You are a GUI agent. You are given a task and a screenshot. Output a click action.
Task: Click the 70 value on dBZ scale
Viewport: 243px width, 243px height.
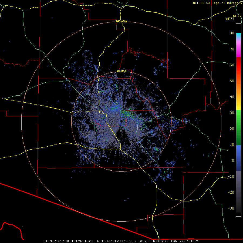coord(232,49)
